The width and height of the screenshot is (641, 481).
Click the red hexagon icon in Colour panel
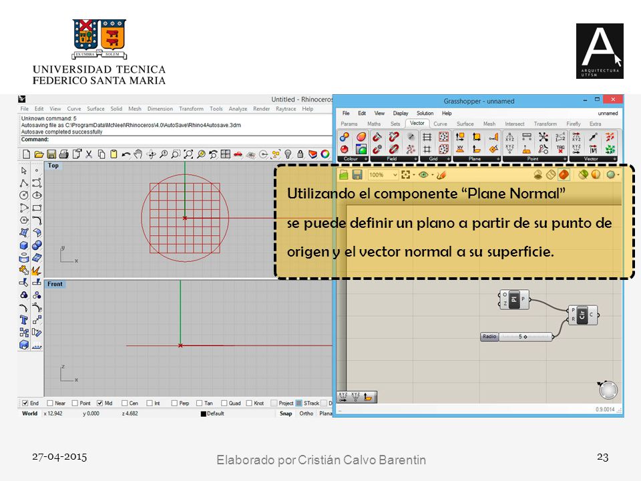[x=345, y=149]
